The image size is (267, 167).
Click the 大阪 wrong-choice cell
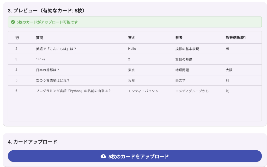229,70
